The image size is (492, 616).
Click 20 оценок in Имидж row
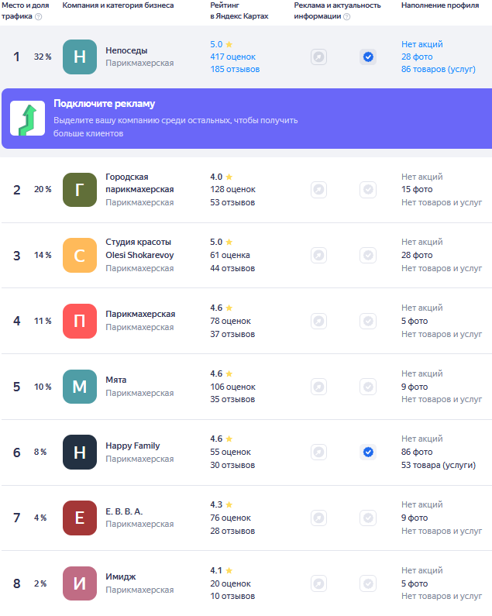230,583
